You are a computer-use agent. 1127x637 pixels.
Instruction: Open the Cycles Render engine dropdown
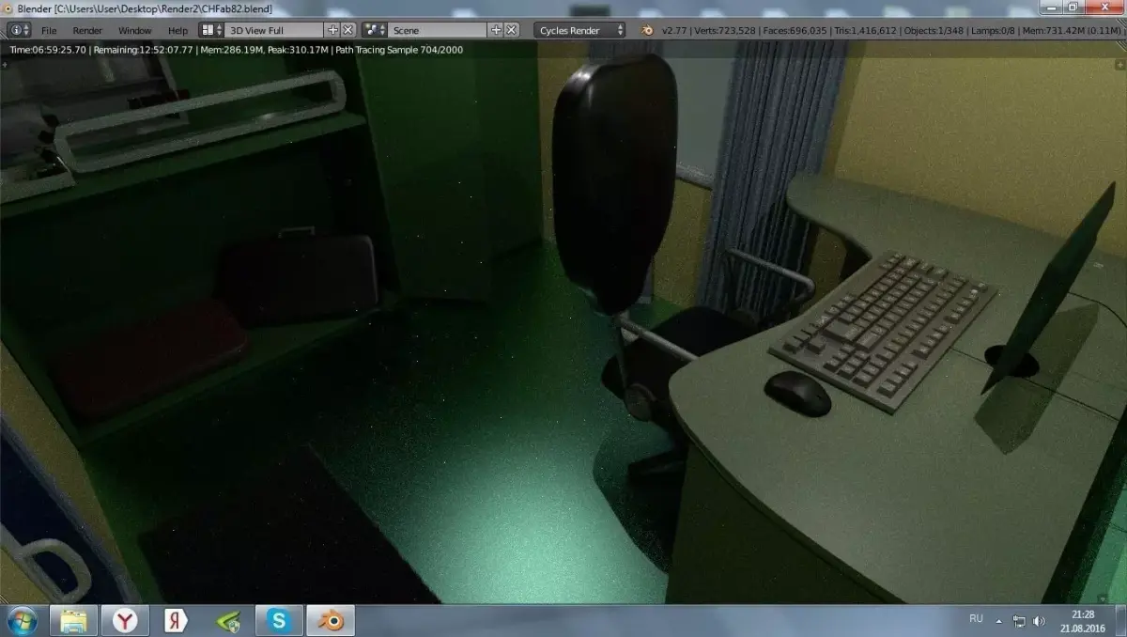point(580,30)
